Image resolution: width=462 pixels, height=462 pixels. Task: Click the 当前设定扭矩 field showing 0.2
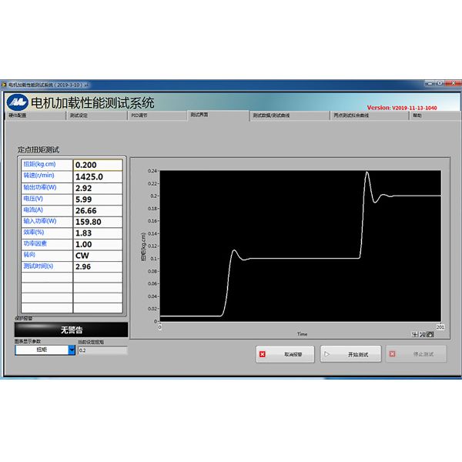point(102,350)
